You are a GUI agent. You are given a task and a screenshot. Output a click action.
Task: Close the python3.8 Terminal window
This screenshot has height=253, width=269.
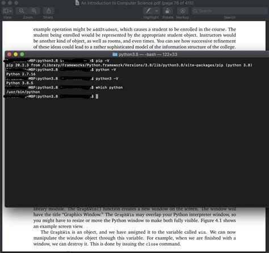click(9, 54)
